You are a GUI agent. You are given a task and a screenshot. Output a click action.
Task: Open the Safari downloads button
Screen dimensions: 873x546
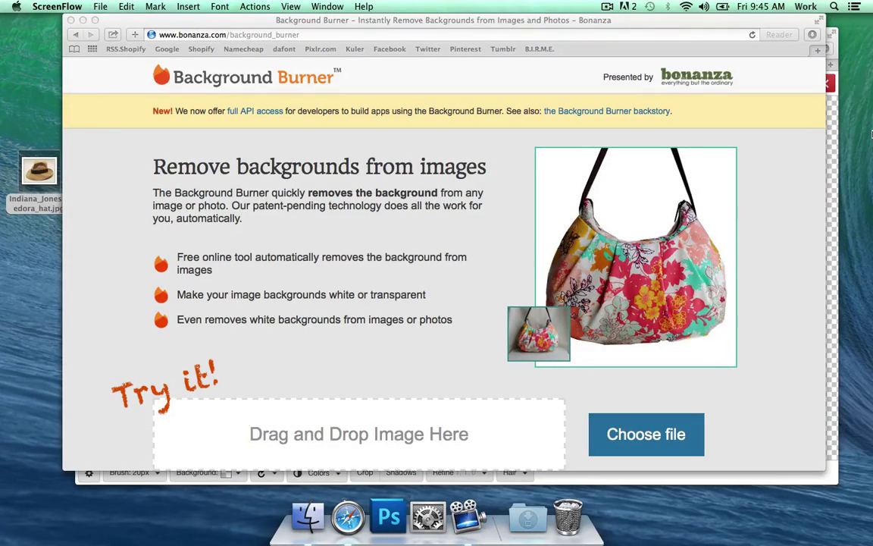[812, 35]
